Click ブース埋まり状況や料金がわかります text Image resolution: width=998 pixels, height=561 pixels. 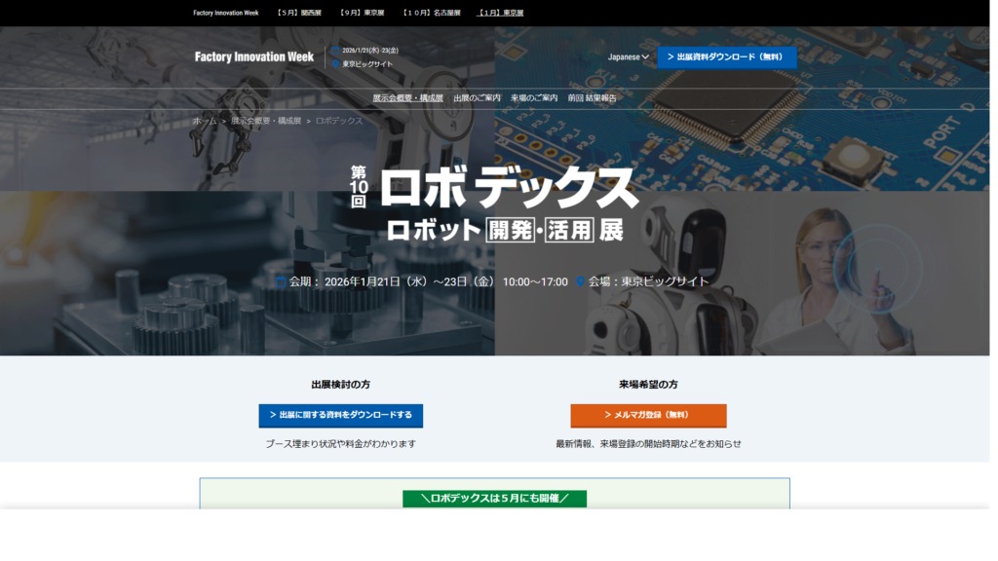pos(340,444)
